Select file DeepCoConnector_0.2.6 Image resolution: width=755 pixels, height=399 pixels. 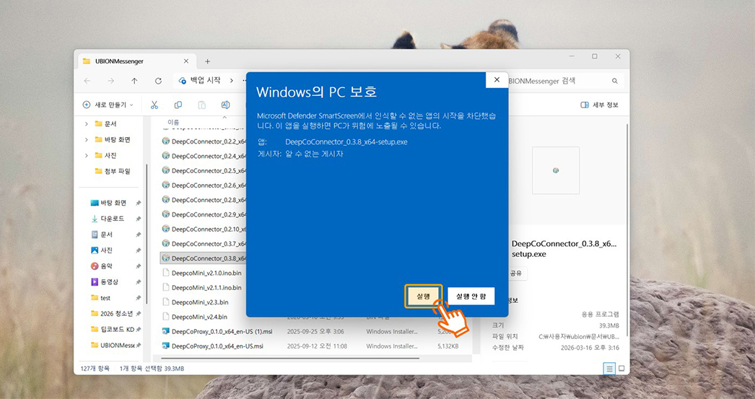click(204, 185)
